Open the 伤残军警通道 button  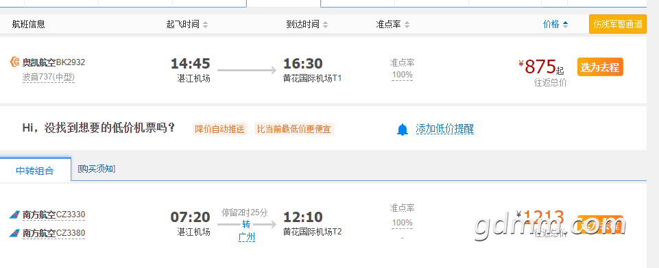point(617,25)
